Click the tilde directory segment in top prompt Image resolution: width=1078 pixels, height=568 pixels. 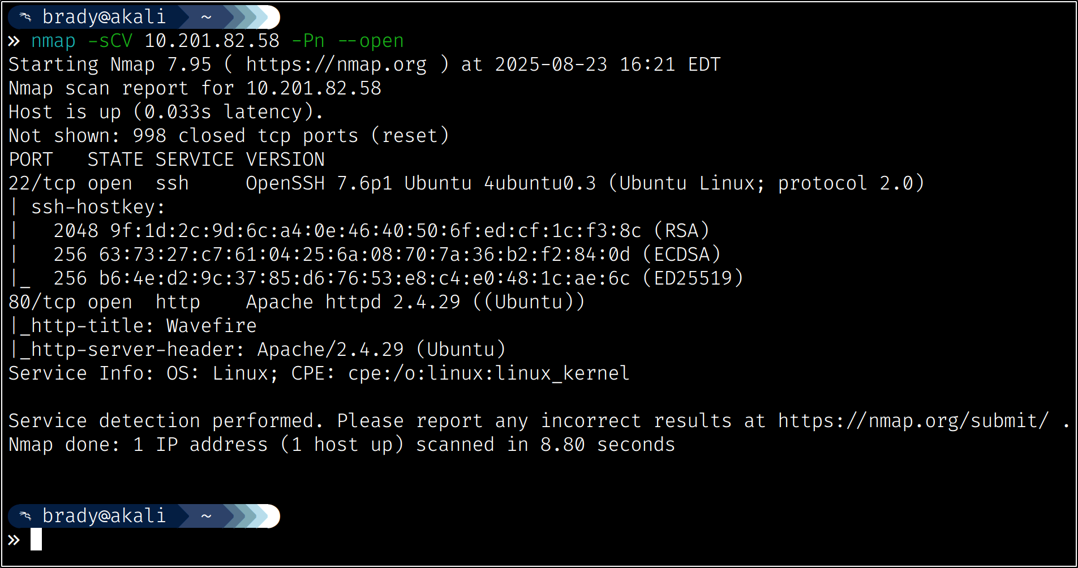[x=207, y=17]
